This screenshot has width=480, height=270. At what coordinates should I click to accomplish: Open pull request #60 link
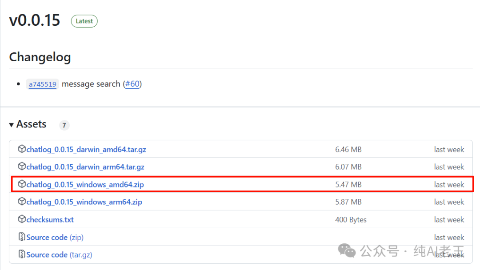pyautogui.click(x=132, y=84)
